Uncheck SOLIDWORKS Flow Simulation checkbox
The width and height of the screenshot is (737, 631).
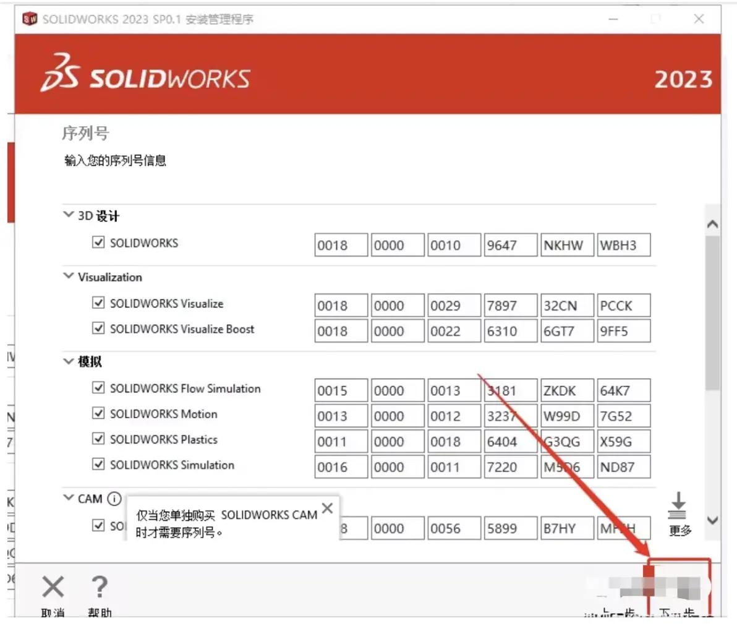98,387
